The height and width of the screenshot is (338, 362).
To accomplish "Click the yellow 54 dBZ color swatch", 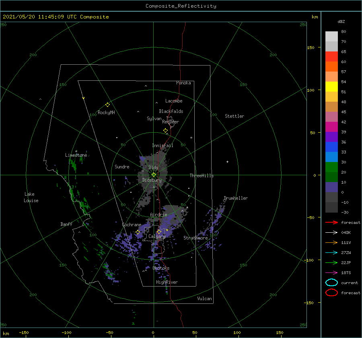I will (x=331, y=86).
